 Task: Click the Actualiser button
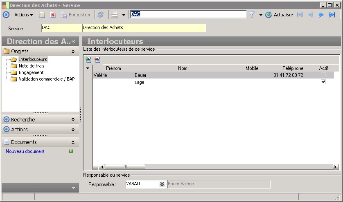[x=279, y=15]
